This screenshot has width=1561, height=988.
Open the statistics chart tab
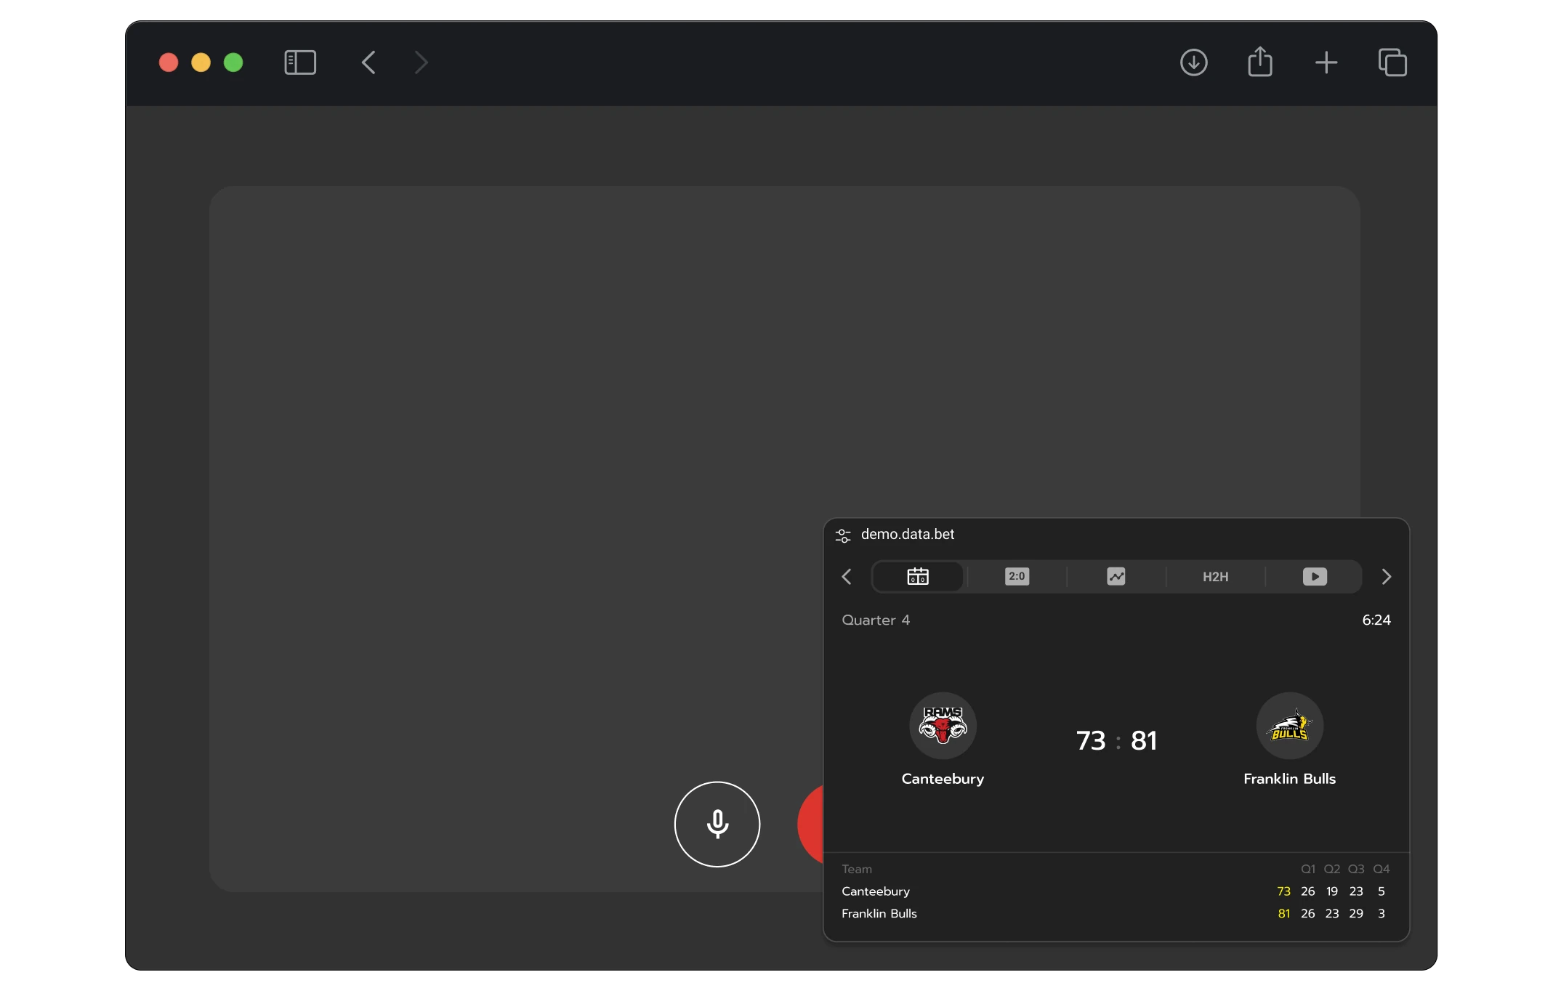tap(1116, 577)
